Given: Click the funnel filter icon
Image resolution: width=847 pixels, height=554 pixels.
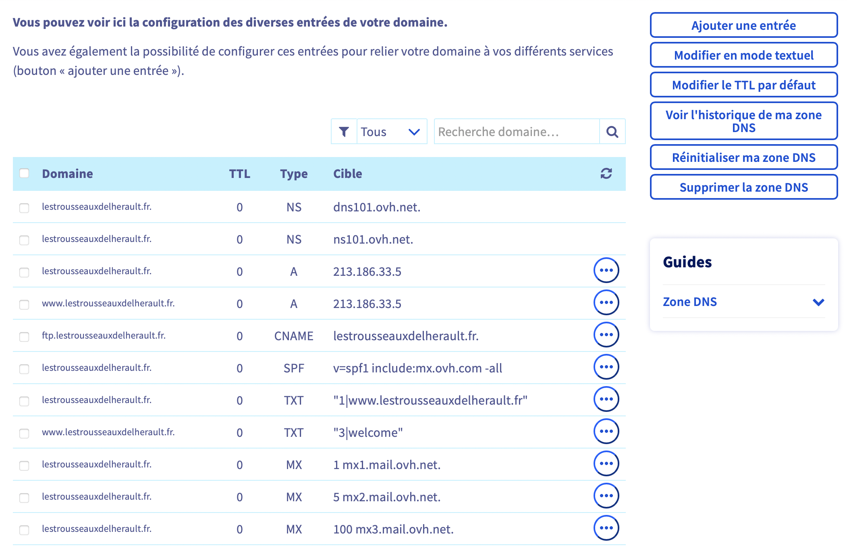Looking at the screenshot, I should [344, 132].
